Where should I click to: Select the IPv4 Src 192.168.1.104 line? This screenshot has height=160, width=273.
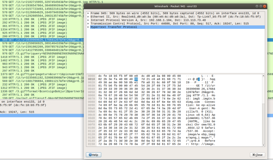pos(148,20)
